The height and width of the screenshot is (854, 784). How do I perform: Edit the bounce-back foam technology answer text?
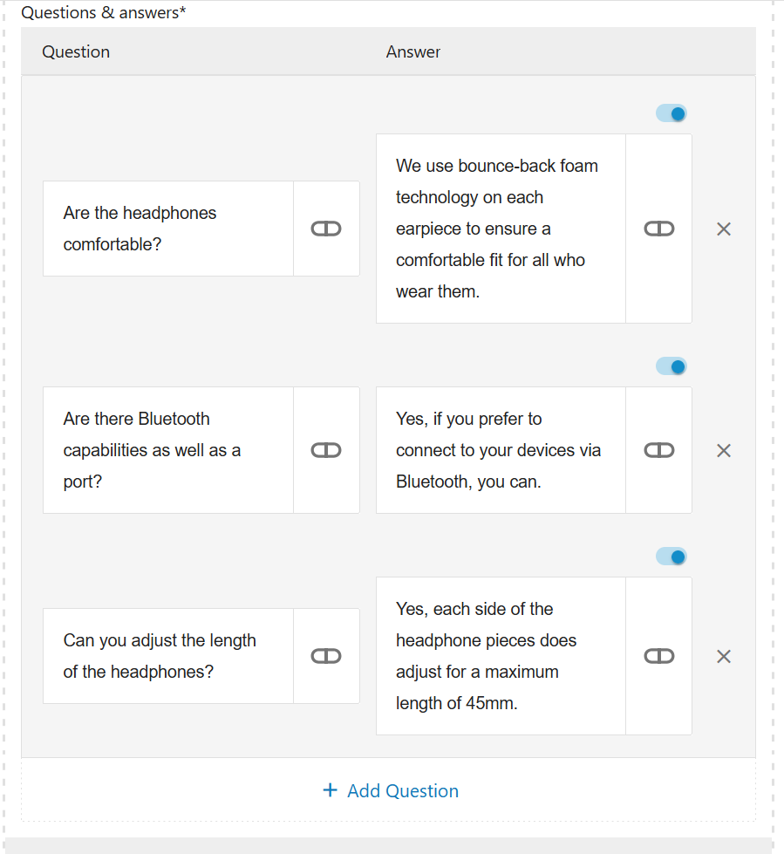[x=501, y=229]
